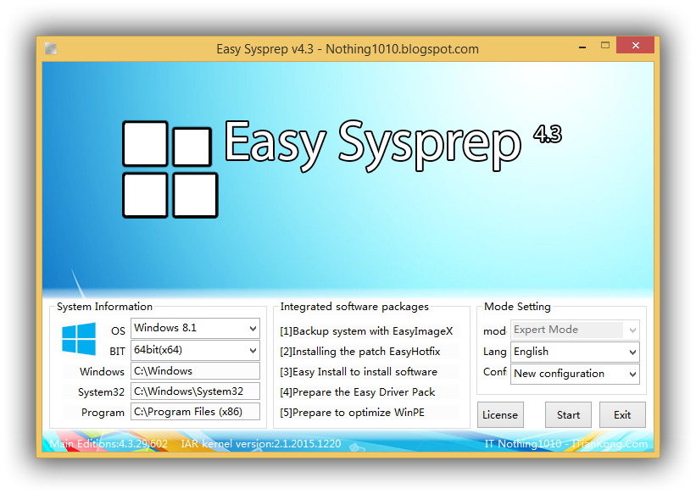Click the Easy Sysprep four-square logo
The width and height of the screenshot is (696, 494).
[170, 169]
